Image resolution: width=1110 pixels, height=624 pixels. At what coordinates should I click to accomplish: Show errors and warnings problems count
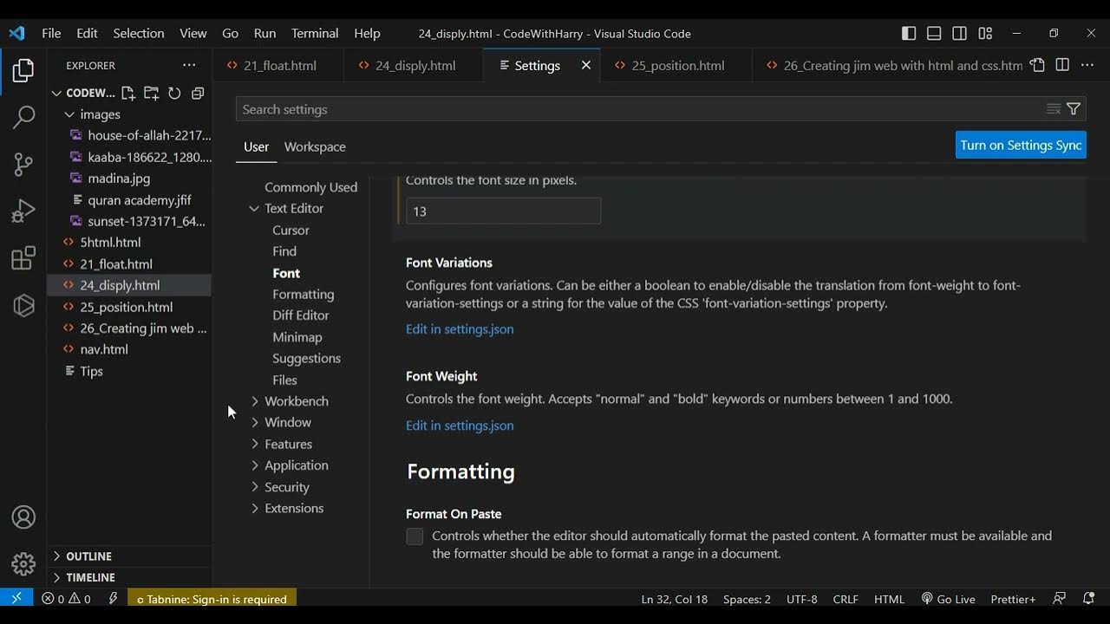tap(66, 599)
